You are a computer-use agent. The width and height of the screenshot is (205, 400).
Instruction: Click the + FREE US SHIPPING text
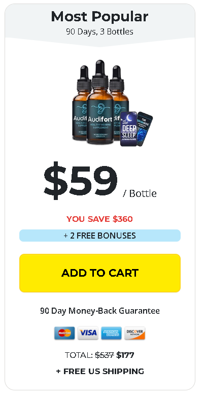coord(100,371)
